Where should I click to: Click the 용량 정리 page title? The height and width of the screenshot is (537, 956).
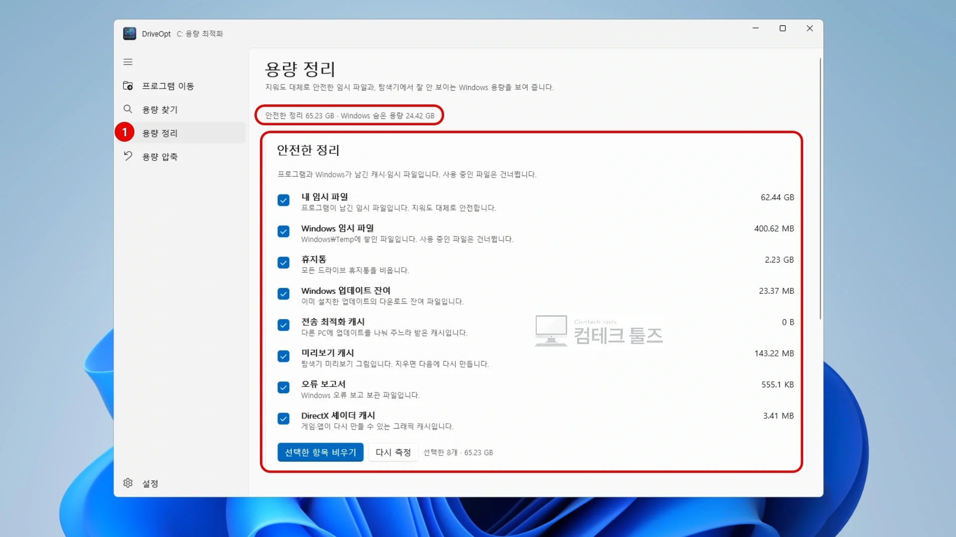pyautogui.click(x=300, y=69)
